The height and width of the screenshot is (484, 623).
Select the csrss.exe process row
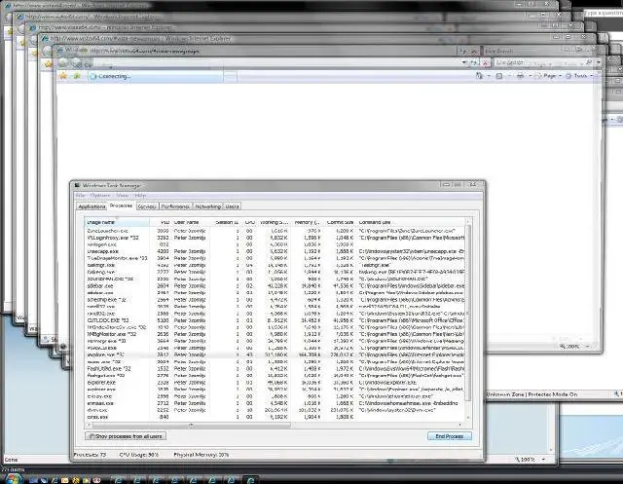[x=275, y=417]
